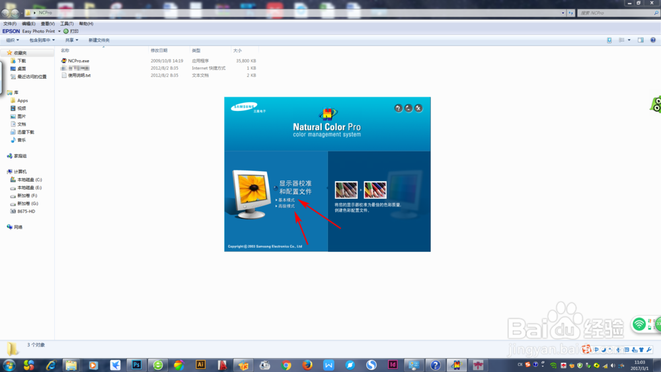Open 最近访问的位置

32,77
